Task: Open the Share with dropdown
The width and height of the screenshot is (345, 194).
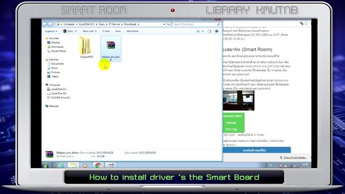Action: click(x=89, y=31)
